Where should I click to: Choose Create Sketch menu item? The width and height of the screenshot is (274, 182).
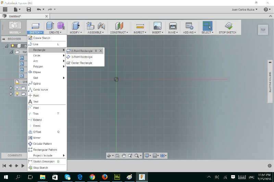pos(47,38)
